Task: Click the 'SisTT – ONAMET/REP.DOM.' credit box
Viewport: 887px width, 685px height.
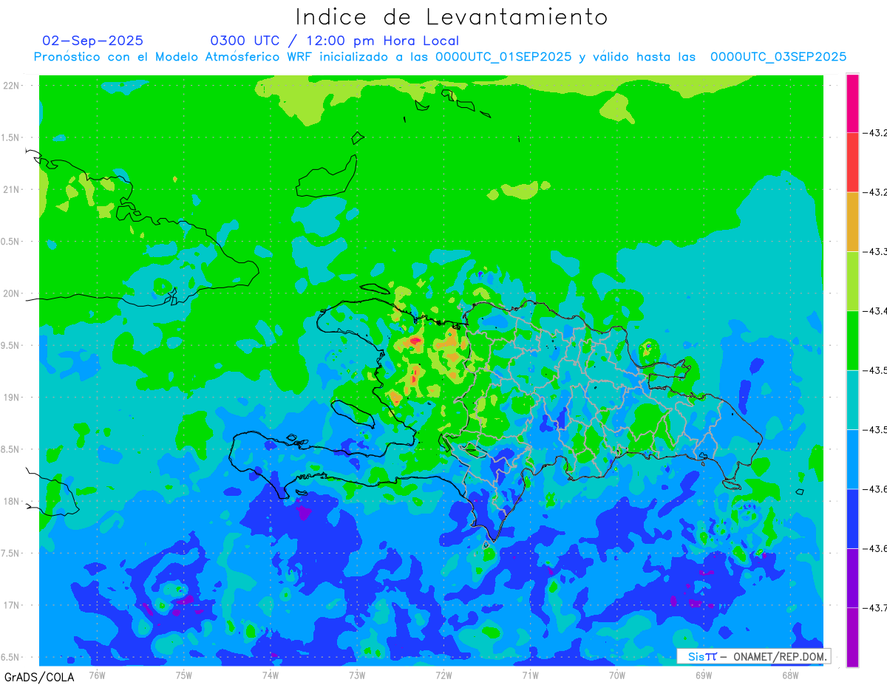Action: [x=753, y=656]
